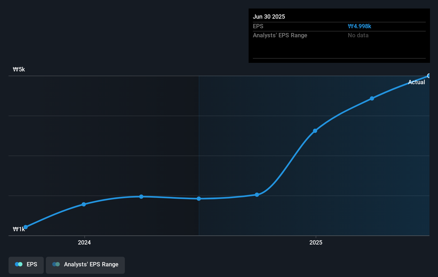Click the ₩4.998k EPS value link
The image size is (438, 277).
[360, 26]
